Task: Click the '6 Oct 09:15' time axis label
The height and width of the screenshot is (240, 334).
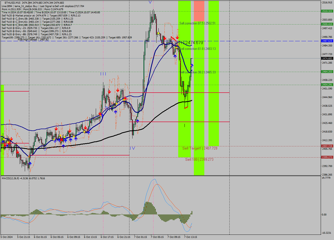Action: point(74,237)
